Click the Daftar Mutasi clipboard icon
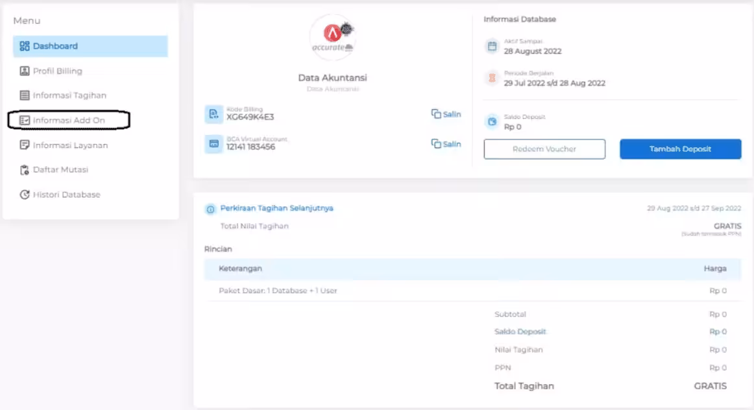The height and width of the screenshot is (410, 754). (25, 170)
